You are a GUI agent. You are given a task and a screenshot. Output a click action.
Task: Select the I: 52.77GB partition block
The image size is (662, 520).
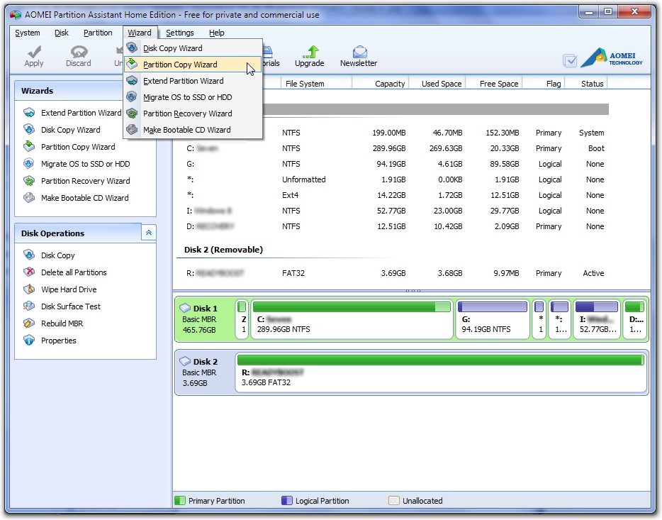click(x=597, y=319)
